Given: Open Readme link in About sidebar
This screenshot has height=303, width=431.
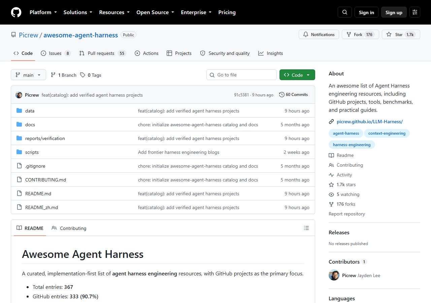Looking at the screenshot, I should 341,155.
